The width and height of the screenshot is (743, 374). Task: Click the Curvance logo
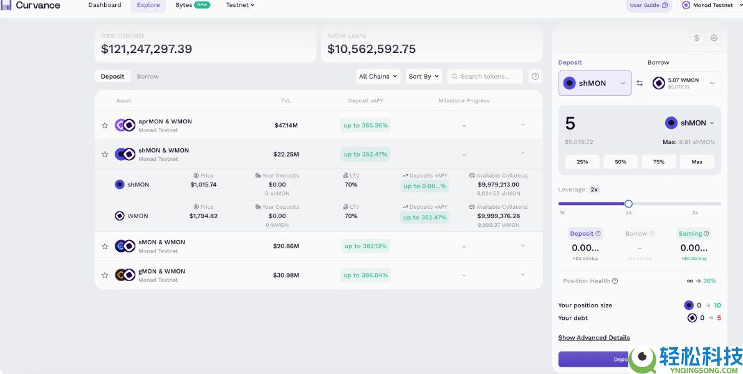31,6
